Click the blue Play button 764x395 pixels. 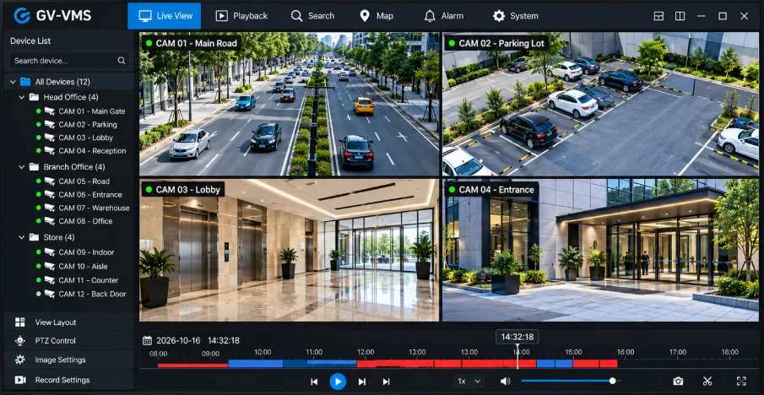tap(338, 381)
